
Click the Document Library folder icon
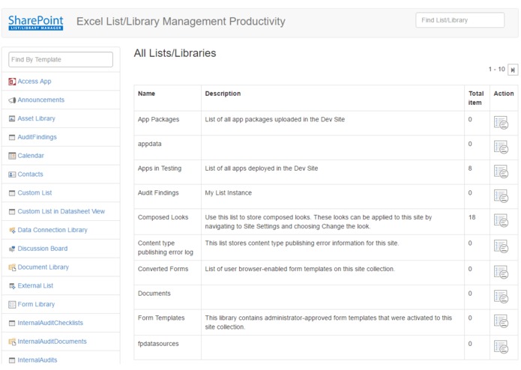click(x=12, y=267)
